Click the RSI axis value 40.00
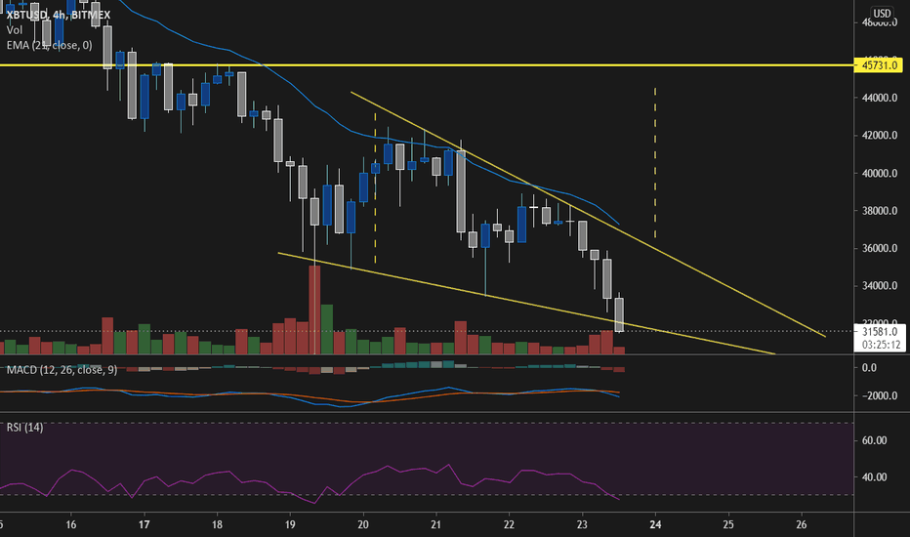The image size is (910, 537). coord(874,477)
